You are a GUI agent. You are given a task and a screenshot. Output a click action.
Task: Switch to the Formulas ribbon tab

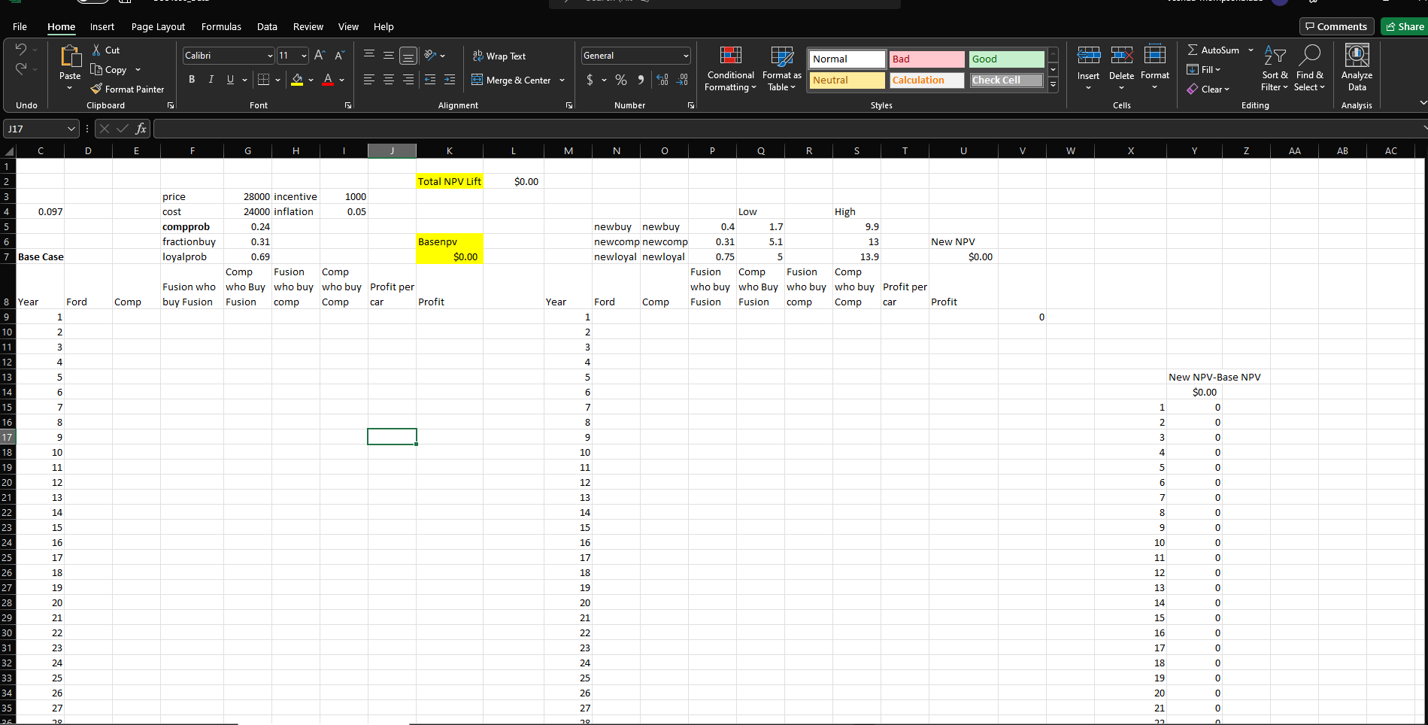(x=221, y=26)
